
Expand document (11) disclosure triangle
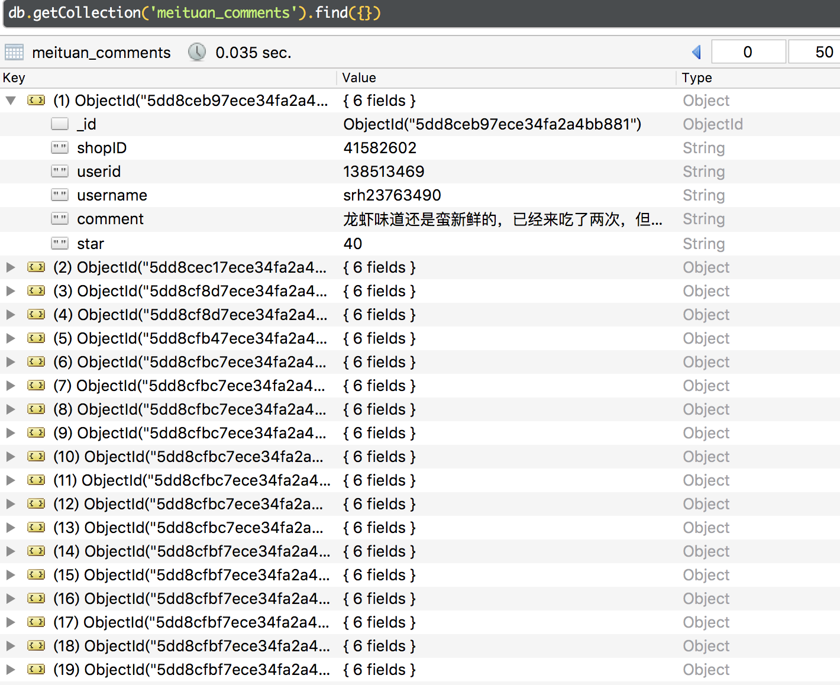(x=11, y=480)
